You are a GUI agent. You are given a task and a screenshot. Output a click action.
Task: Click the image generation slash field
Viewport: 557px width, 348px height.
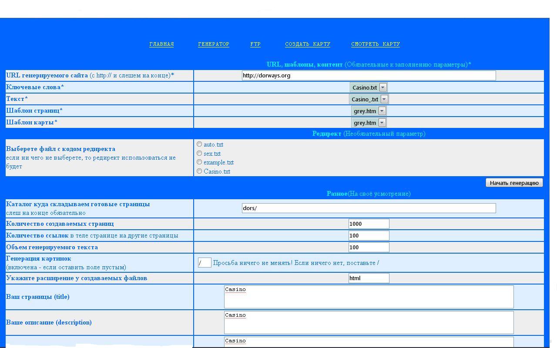pyautogui.click(x=205, y=263)
